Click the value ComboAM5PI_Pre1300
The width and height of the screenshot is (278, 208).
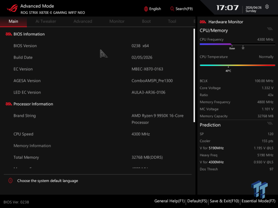pos(152,81)
